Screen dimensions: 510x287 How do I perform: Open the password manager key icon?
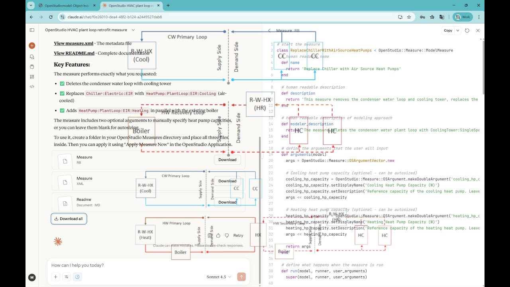tap(422, 17)
